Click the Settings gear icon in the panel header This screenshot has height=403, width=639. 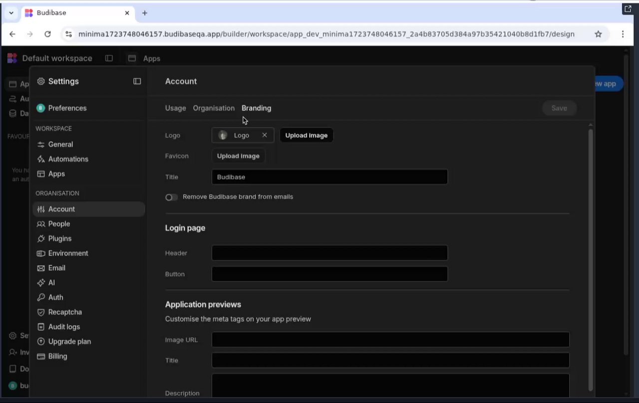(41, 81)
